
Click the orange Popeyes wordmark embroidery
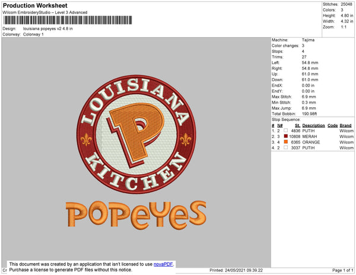[x=136, y=215]
